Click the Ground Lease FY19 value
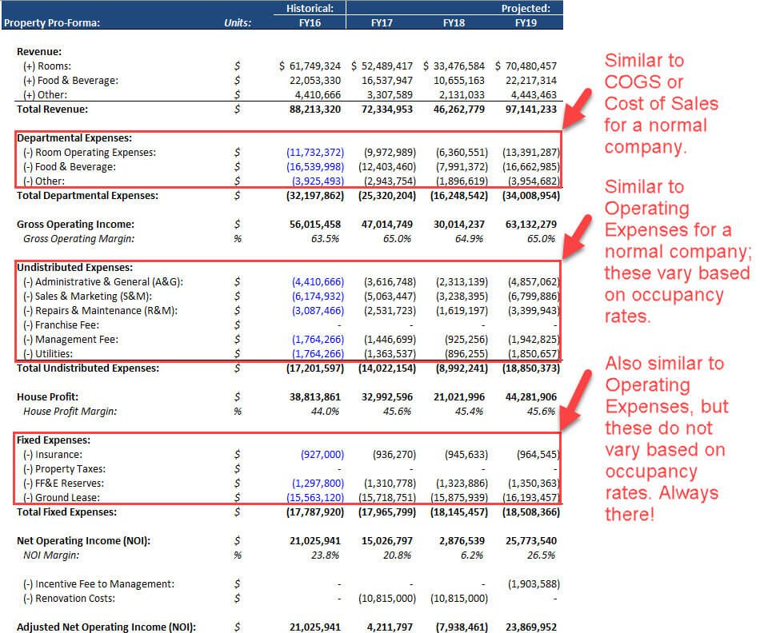This screenshot has height=633, width=772. point(532,496)
